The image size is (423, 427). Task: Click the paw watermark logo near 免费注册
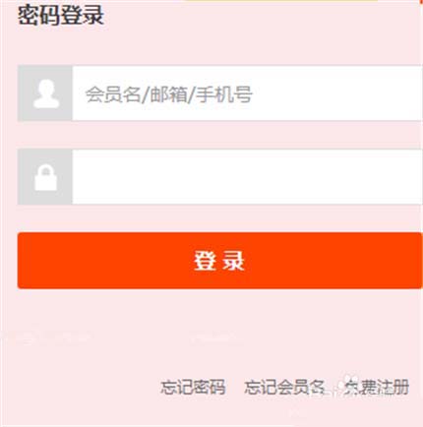click(x=348, y=382)
